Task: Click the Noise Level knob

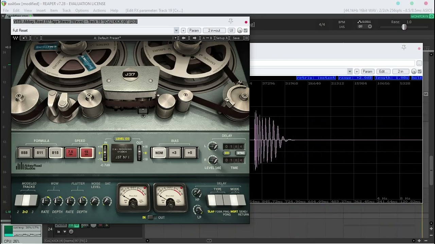Action: coord(95,202)
